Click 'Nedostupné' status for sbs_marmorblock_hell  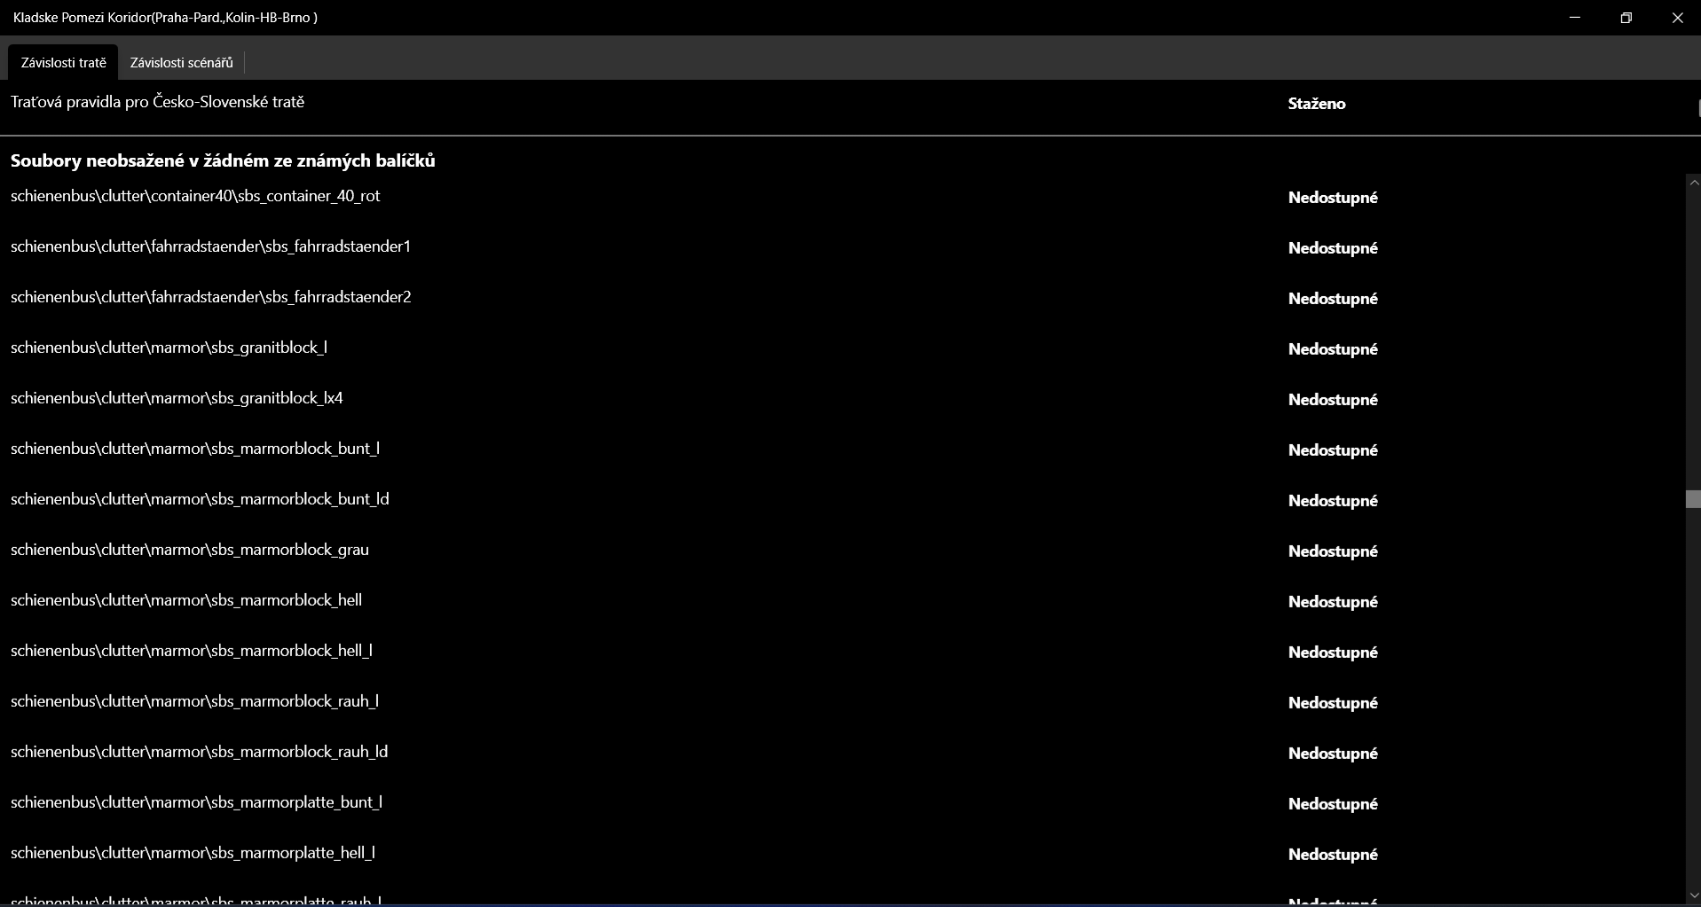pyautogui.click(x=1333, y=602)
